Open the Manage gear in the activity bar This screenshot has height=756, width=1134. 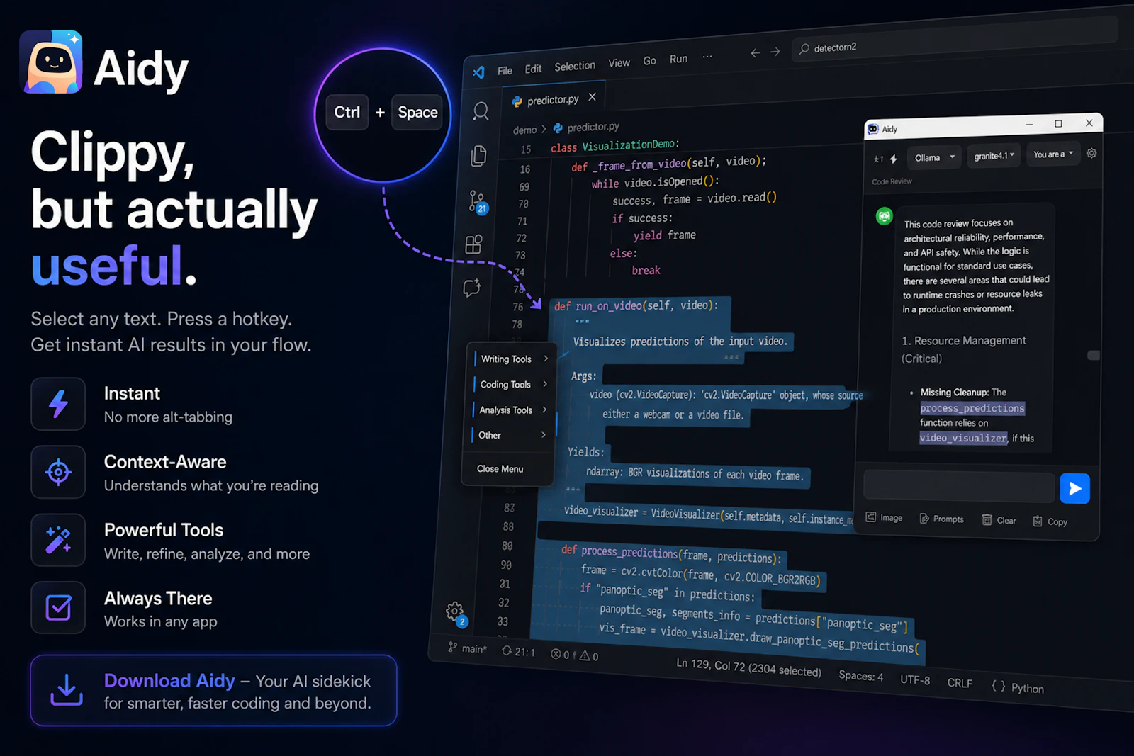pos(455,613)
